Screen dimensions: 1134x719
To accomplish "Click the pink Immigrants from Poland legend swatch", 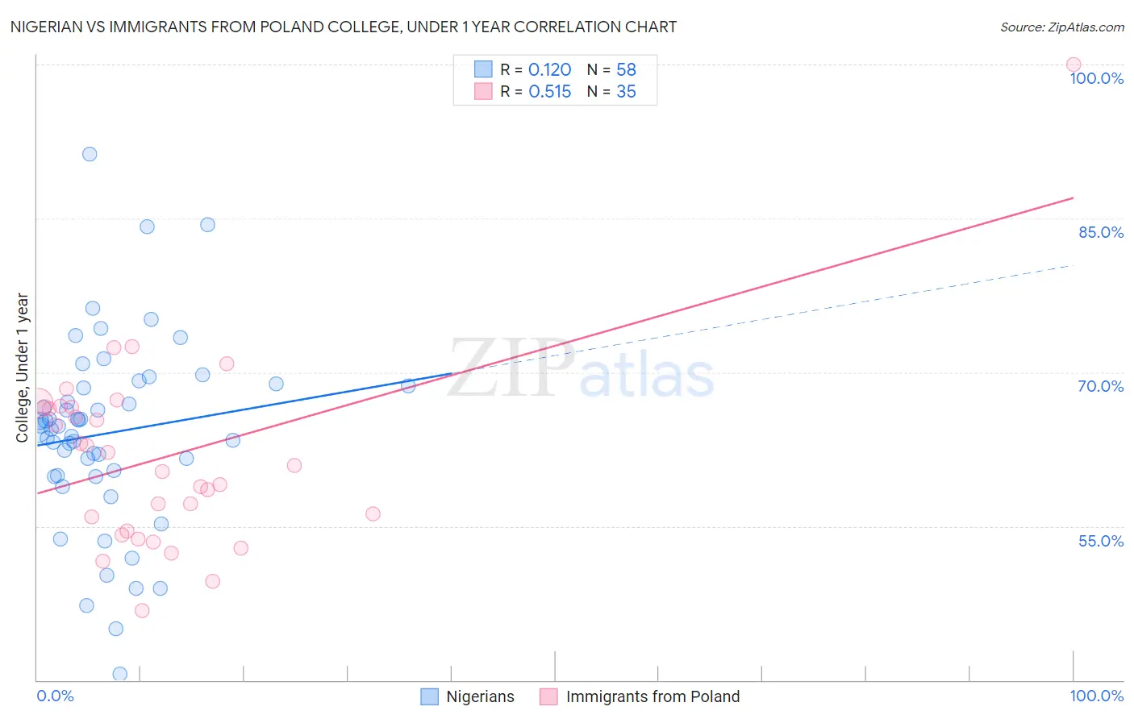I will tap(548, 696).
